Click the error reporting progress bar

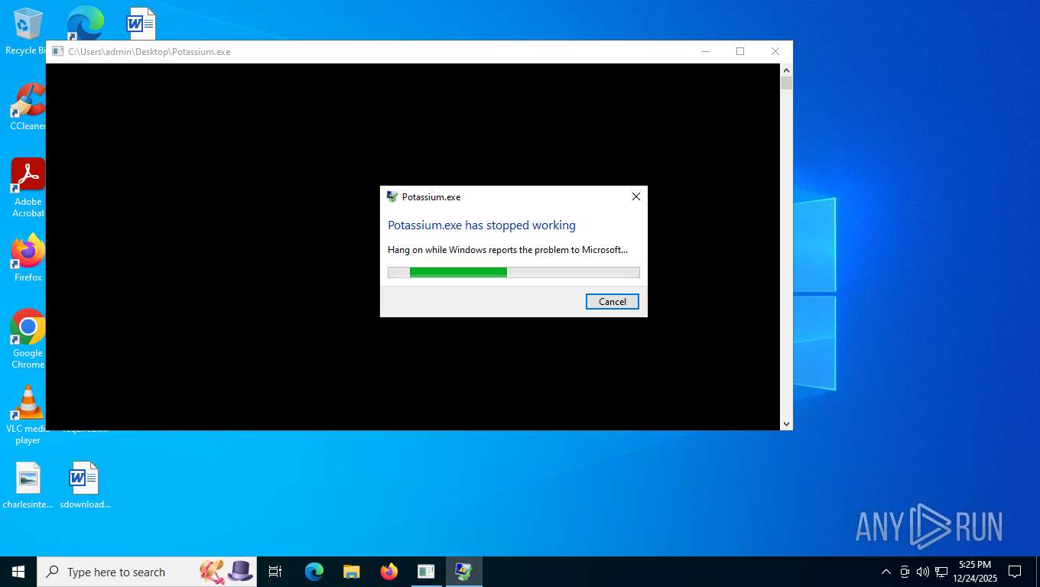pyautogui.click(x=513, y=272)
